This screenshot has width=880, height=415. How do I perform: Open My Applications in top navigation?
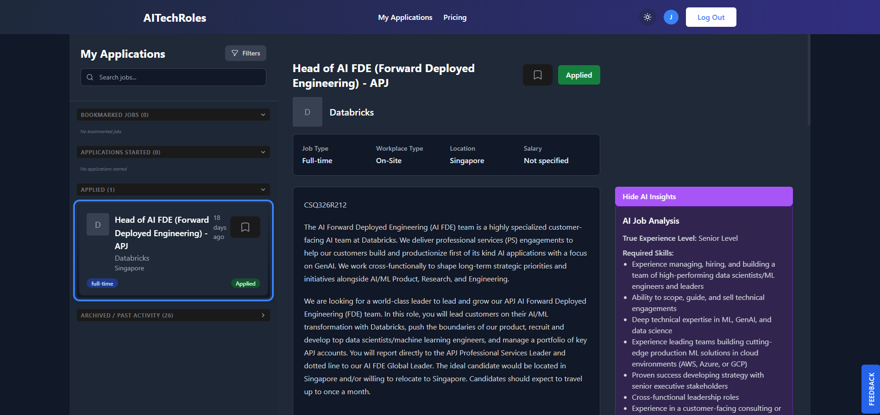[x=405, y=17]
